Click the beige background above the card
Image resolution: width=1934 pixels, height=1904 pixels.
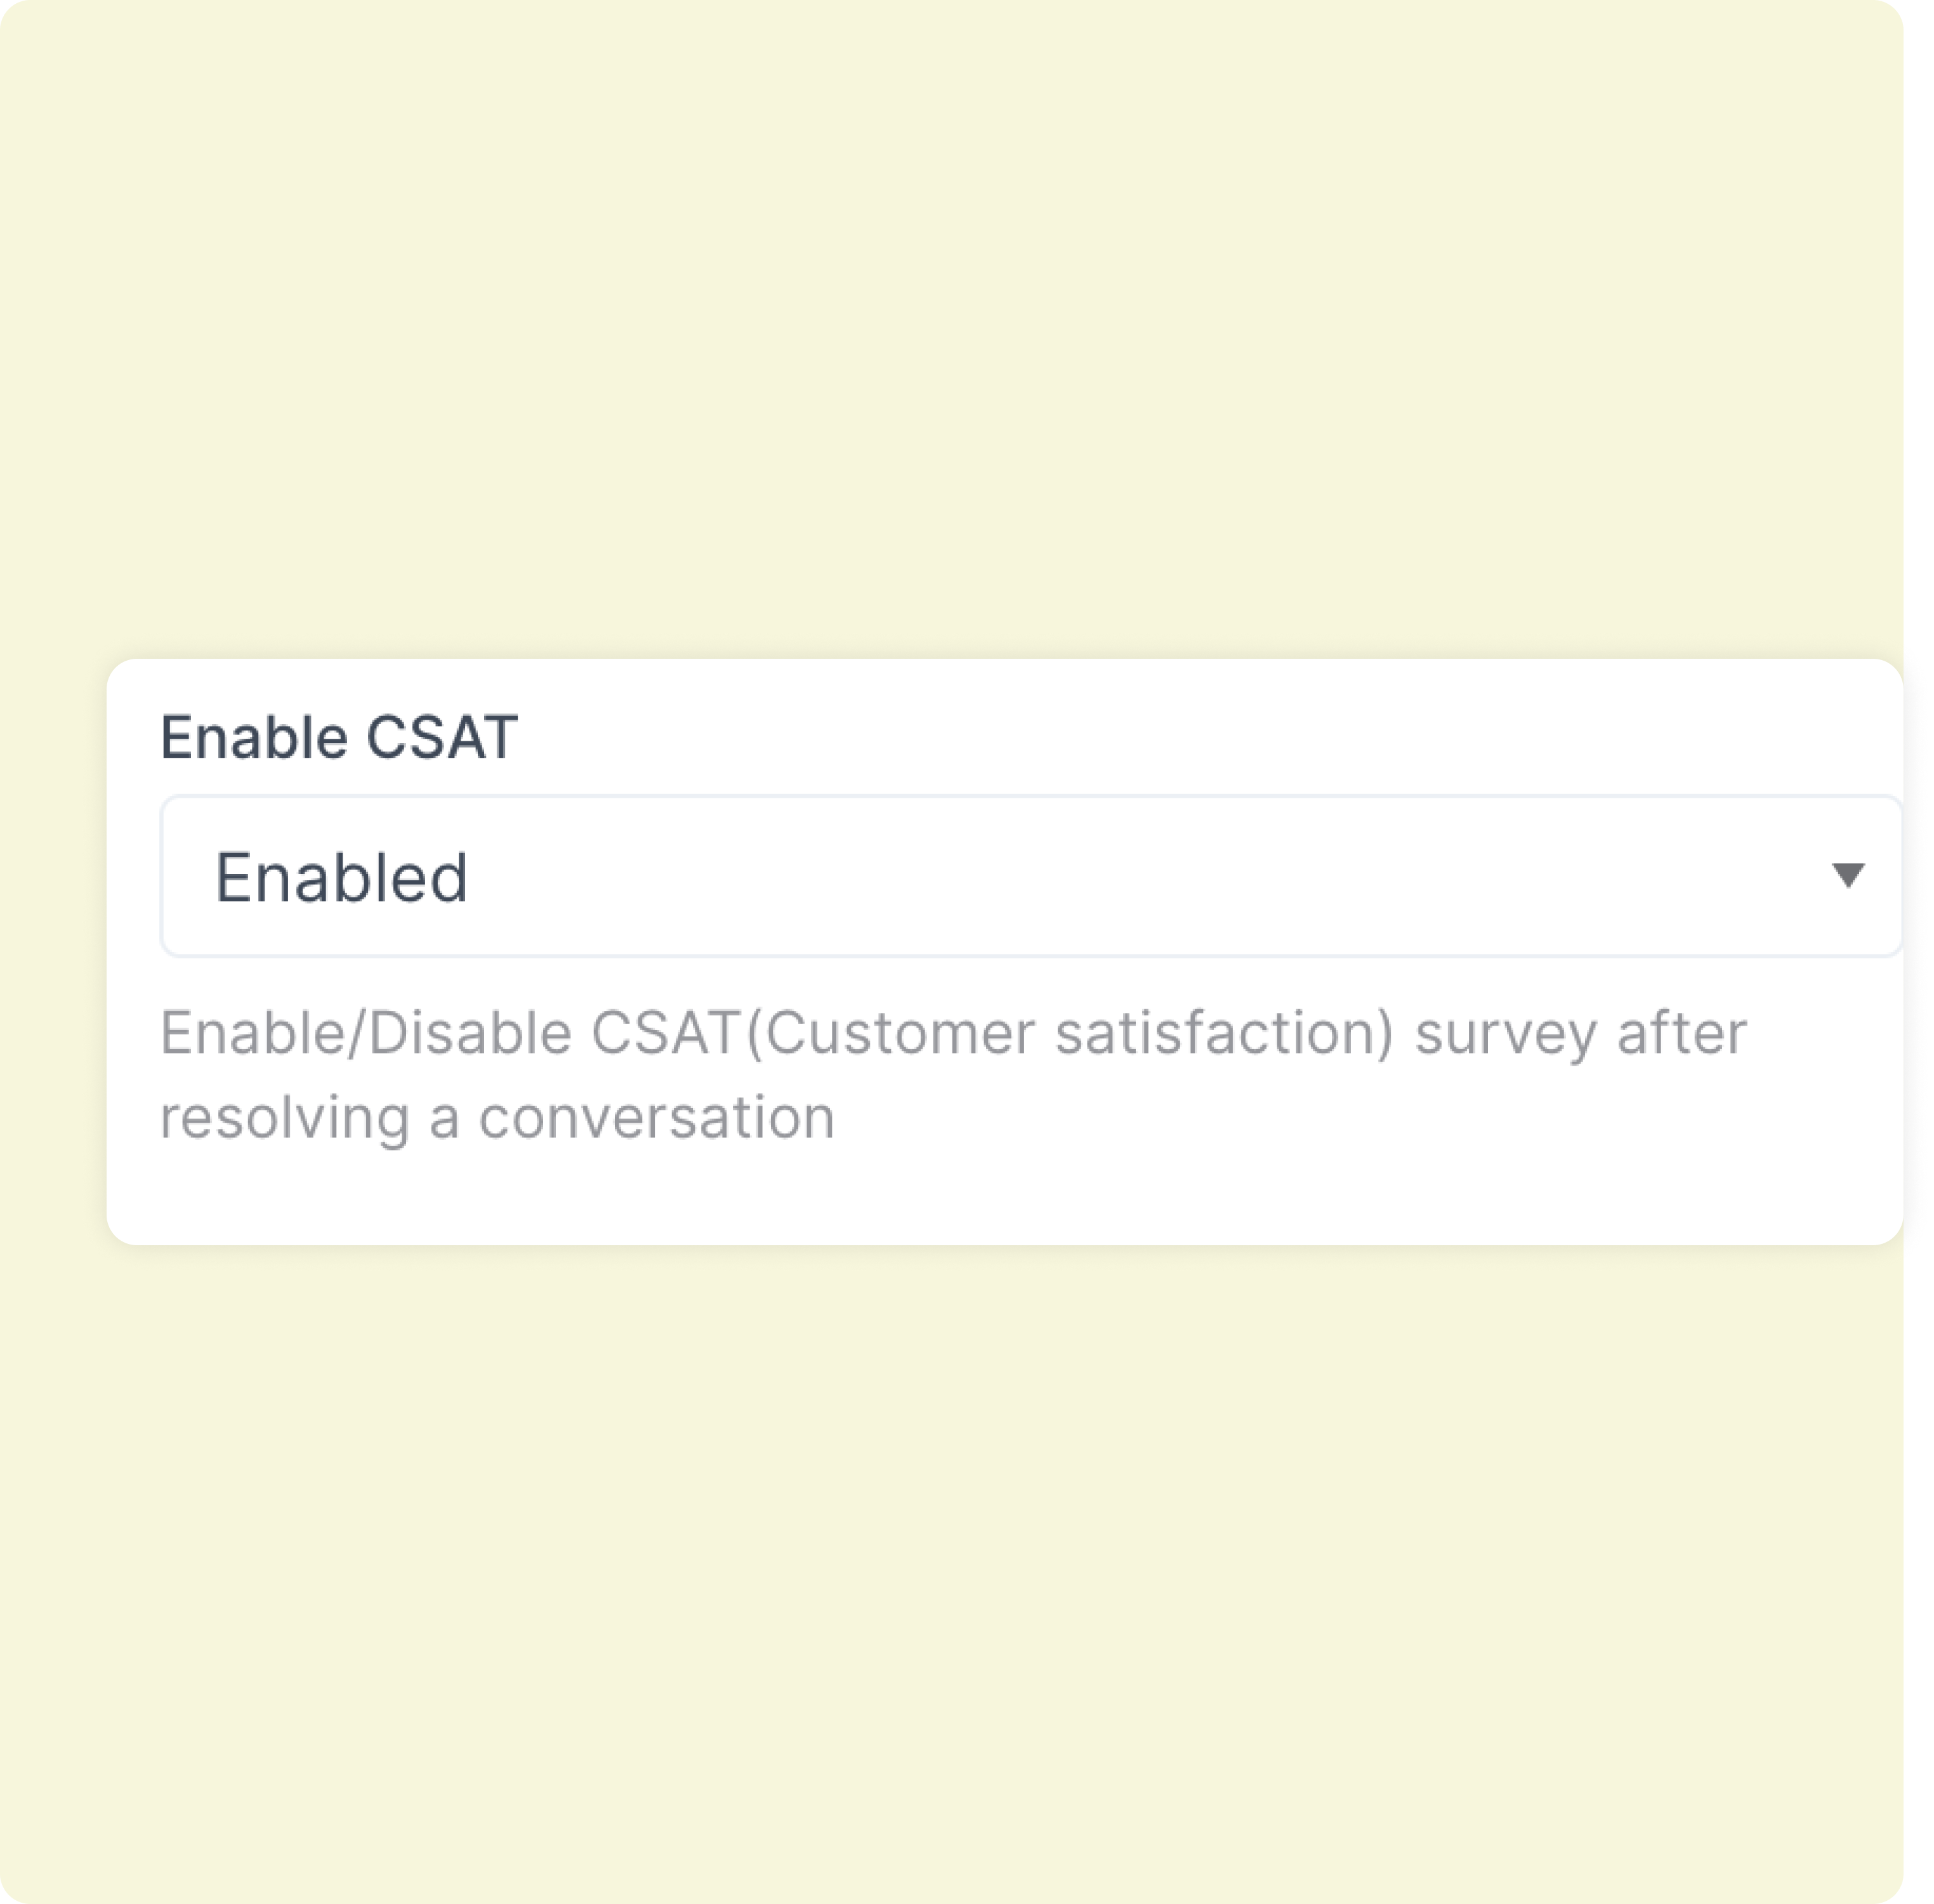(x=950, y=330)
